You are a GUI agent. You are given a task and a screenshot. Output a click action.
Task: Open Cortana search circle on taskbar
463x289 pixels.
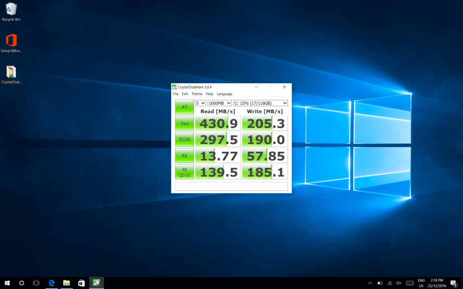[x=22, y=283]
